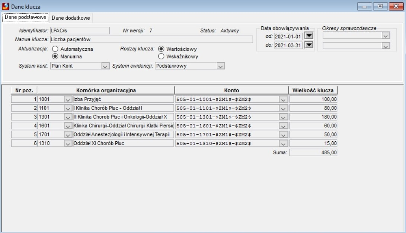406x233 pixels.
Task: Click row number 1 cell
Action: [x=24, y=99]
